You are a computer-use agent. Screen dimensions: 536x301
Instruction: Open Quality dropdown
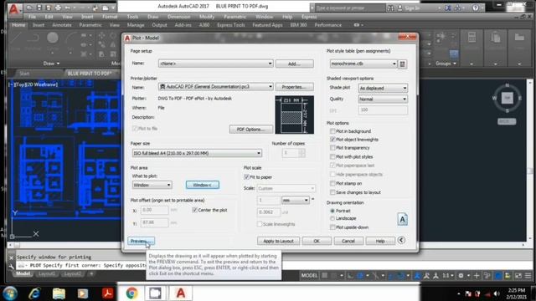click(383, 99)
